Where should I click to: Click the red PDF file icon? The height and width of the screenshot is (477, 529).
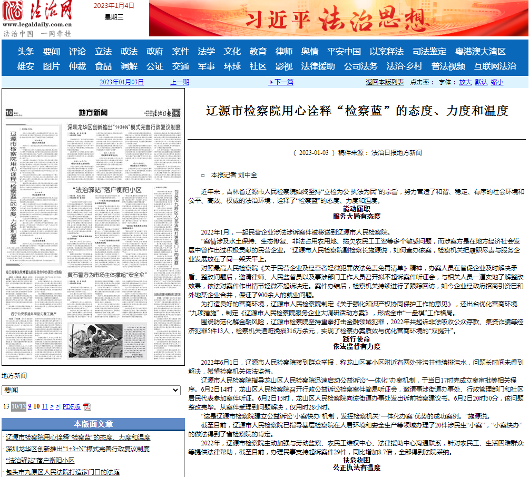(87, 406)
